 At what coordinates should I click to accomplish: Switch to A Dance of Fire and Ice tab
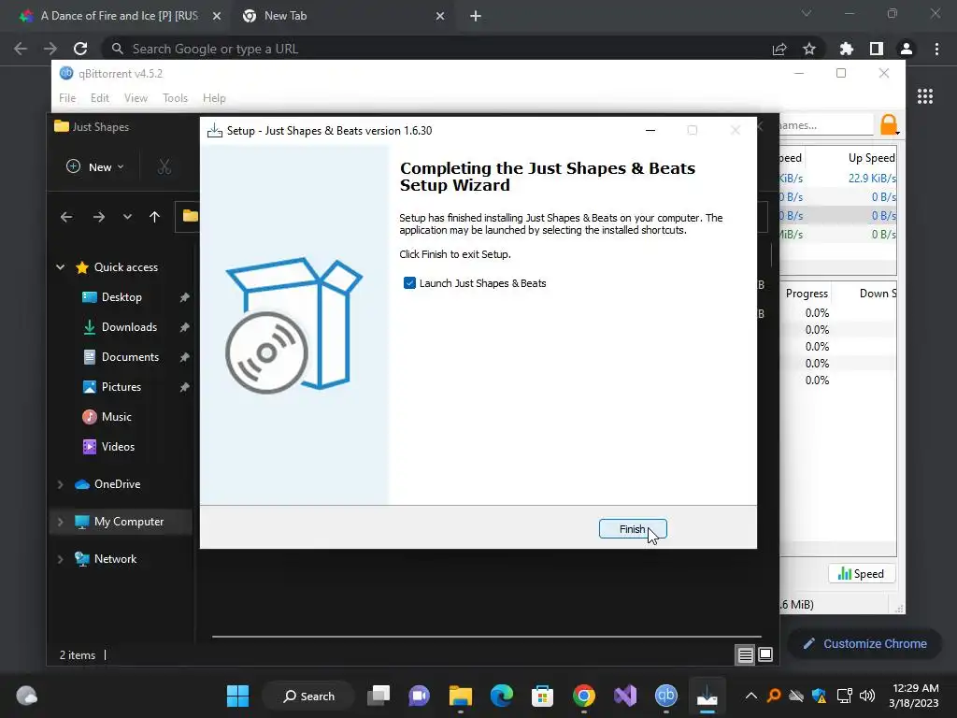(121, 16)
